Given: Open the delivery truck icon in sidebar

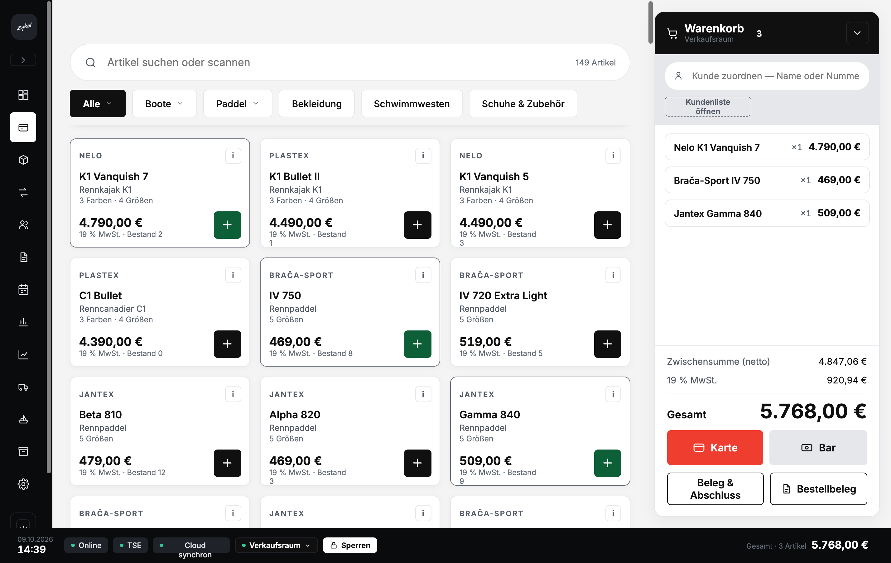Looking at the screenshot, I should pyautogui.click(x=23, y=387).
